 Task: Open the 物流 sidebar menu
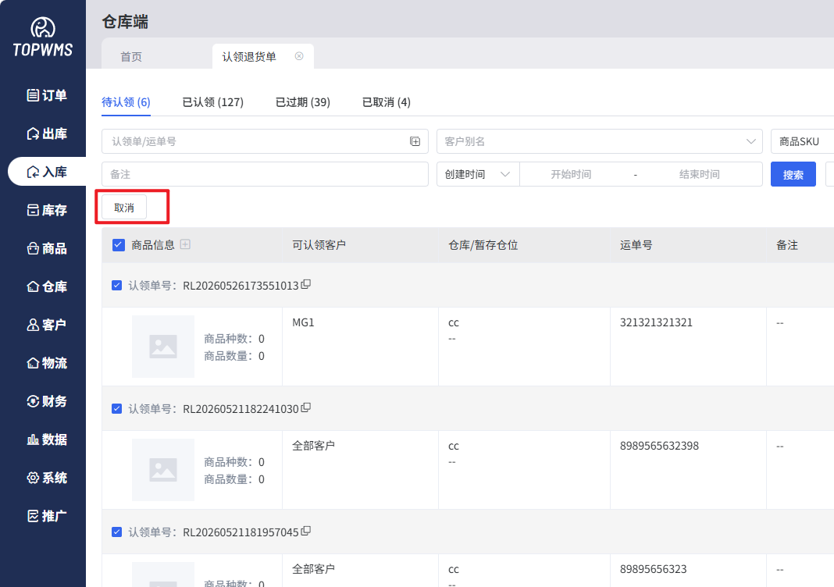tap(47, 363)
